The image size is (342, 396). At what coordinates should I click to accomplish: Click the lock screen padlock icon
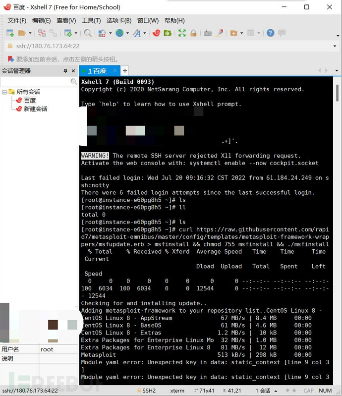pos(193,33)
